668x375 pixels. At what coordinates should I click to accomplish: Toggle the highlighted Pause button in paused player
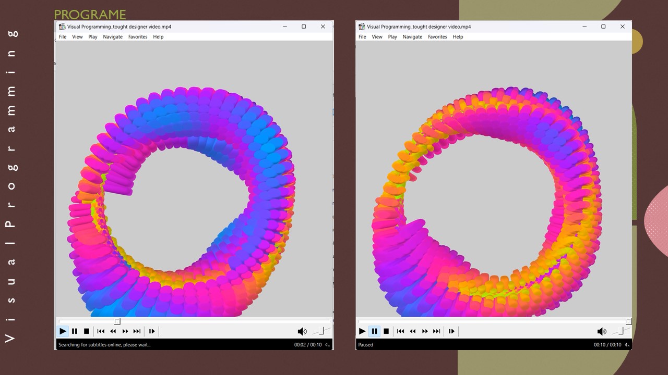click(x=374, y=331)
